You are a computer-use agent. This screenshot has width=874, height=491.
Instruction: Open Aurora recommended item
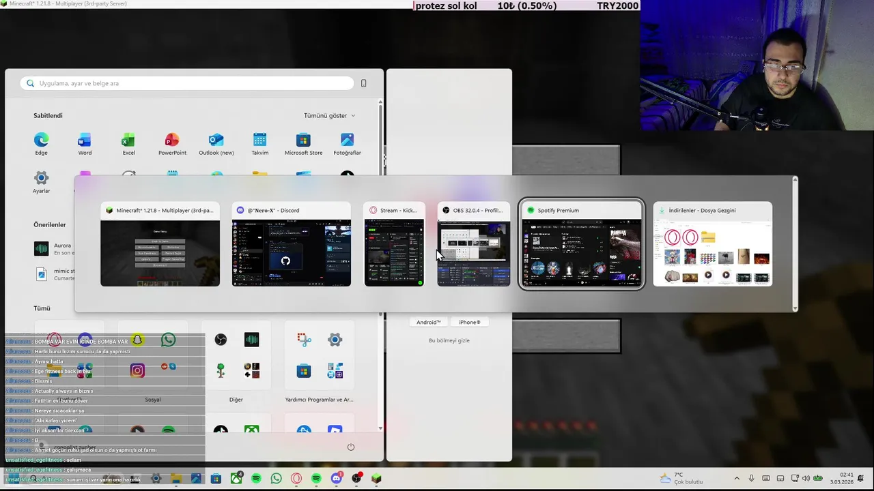tap(55, 249)
